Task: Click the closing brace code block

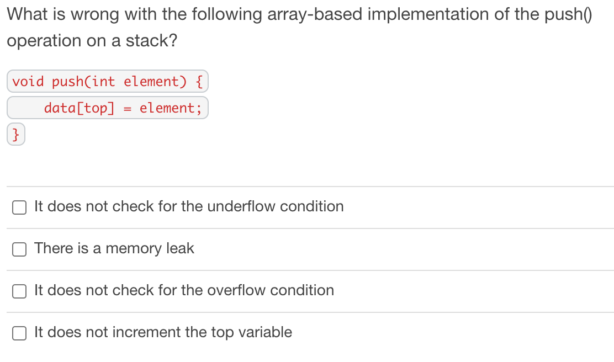Action: [x=16, y=134]
